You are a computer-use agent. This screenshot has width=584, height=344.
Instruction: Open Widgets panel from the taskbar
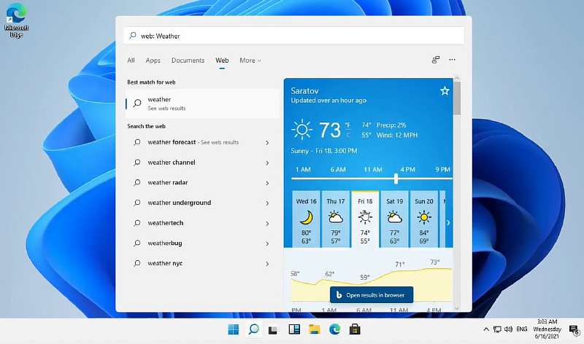(x=294, y=329)
